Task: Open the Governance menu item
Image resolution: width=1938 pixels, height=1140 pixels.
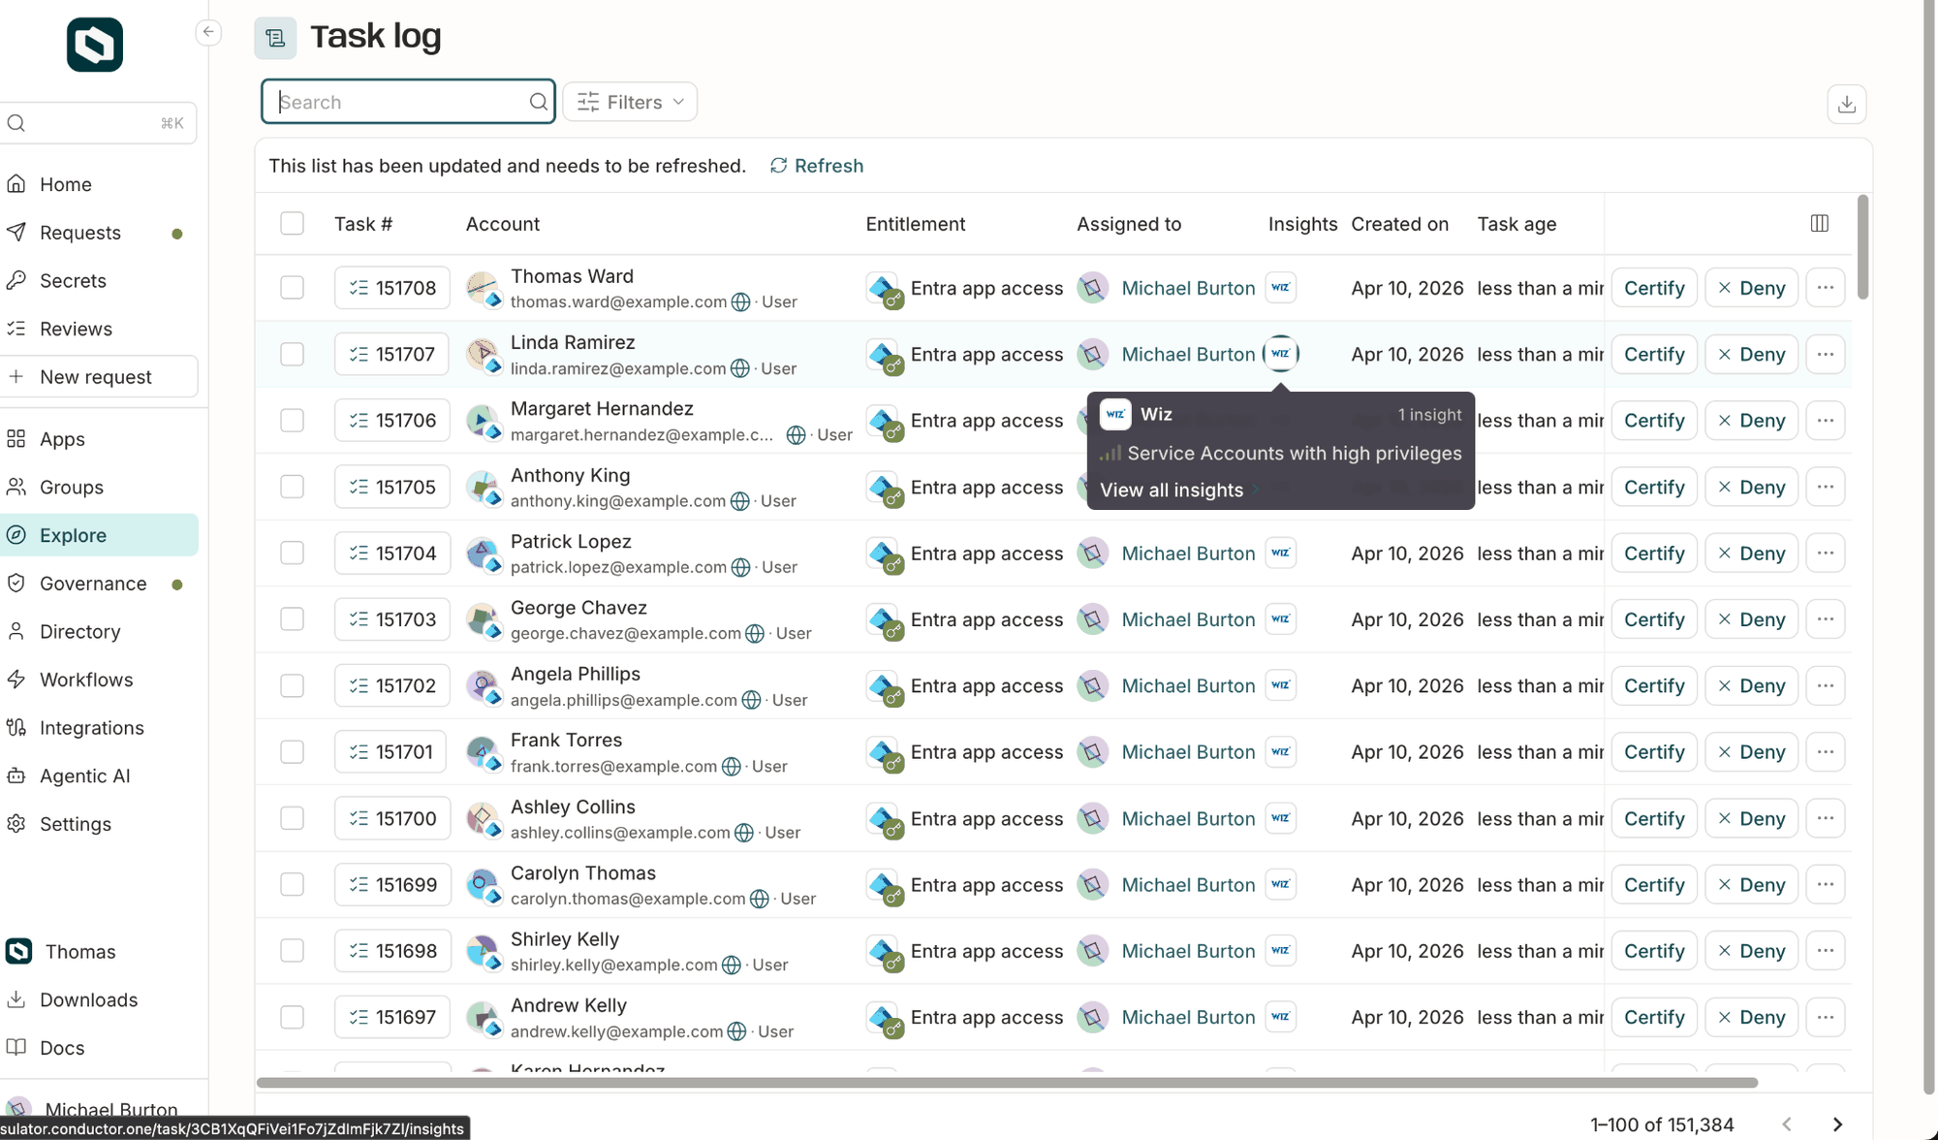Action: point(93,584)
